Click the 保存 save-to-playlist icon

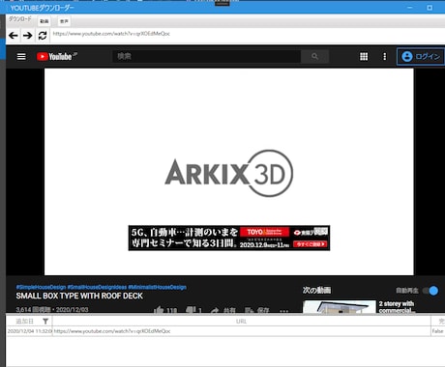[x=249, y=311]
